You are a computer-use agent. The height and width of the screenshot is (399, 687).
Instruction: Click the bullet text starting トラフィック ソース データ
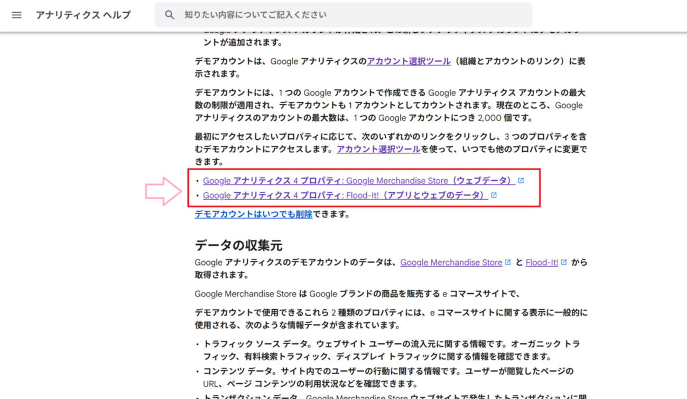pos(391,350)
